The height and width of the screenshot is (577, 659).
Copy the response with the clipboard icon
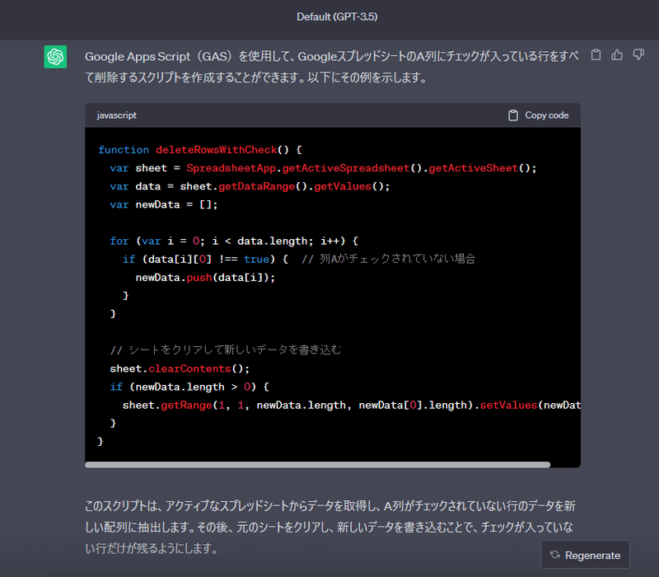pyautogui.click(x=596, y=54)
